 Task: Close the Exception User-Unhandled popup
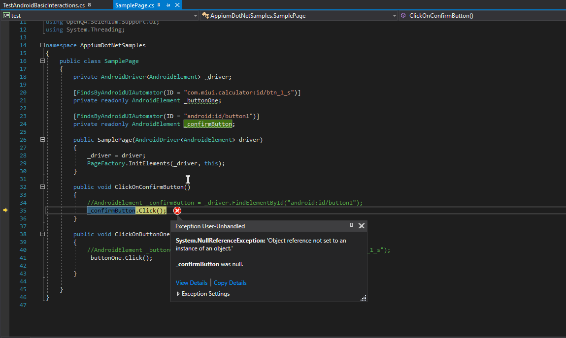pos(362,226)
